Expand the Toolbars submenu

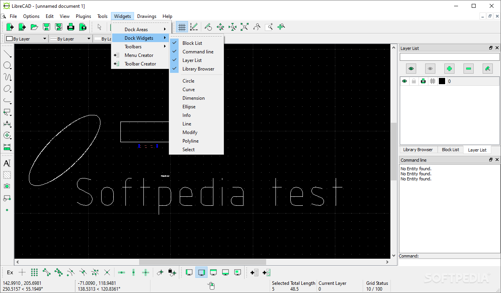click(141, 47)
